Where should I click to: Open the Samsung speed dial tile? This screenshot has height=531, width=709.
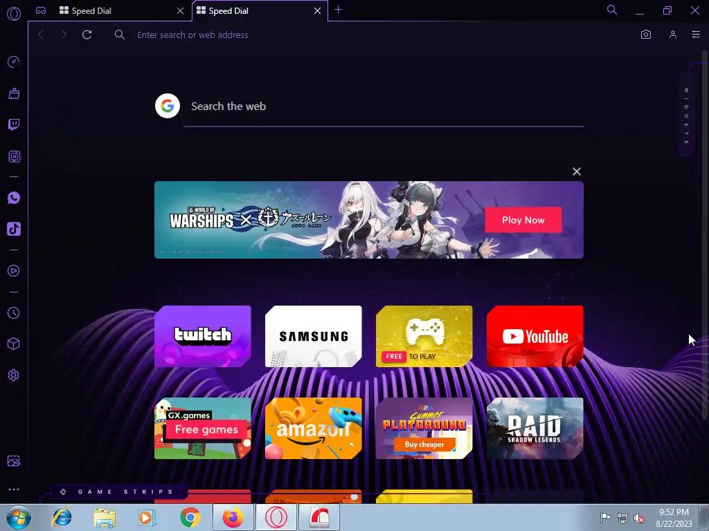(314, 337)
